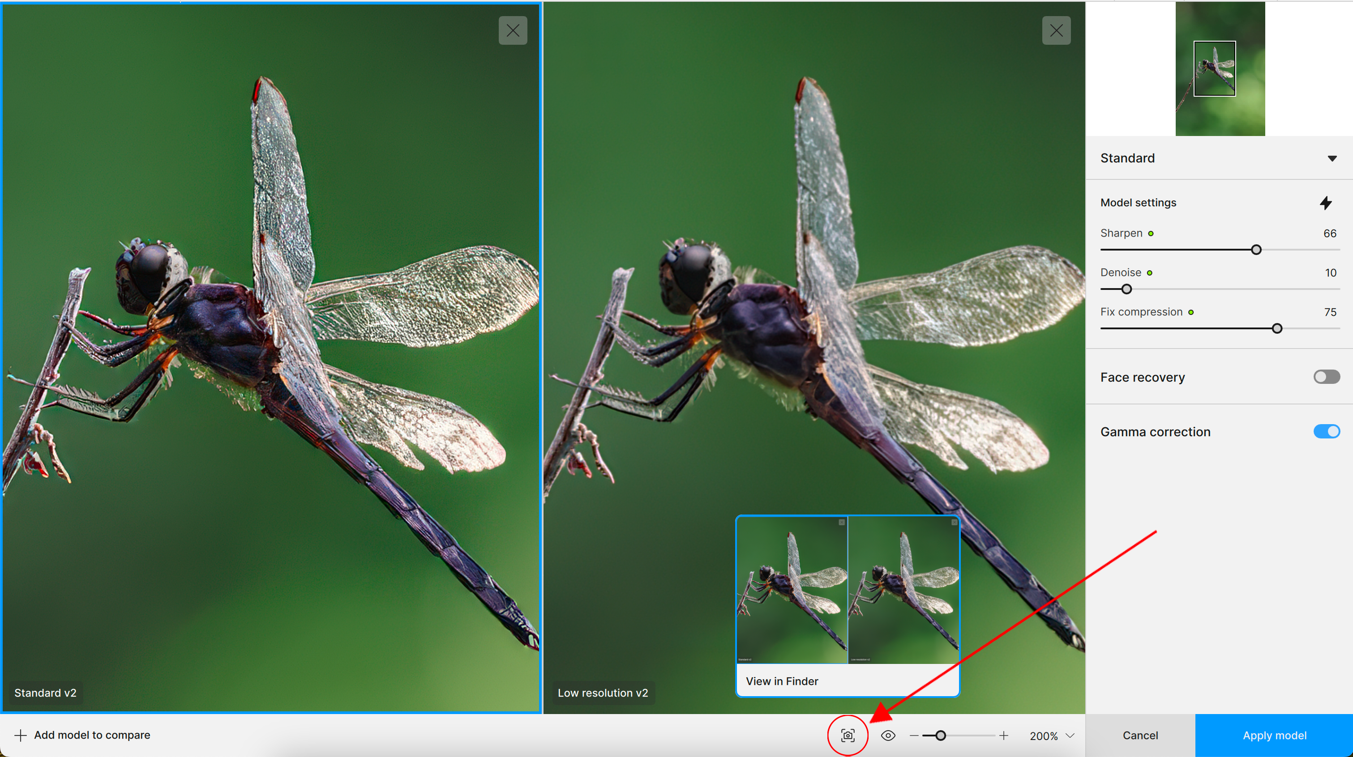Click the snapshot comparison camera icon

pos(847,735)
